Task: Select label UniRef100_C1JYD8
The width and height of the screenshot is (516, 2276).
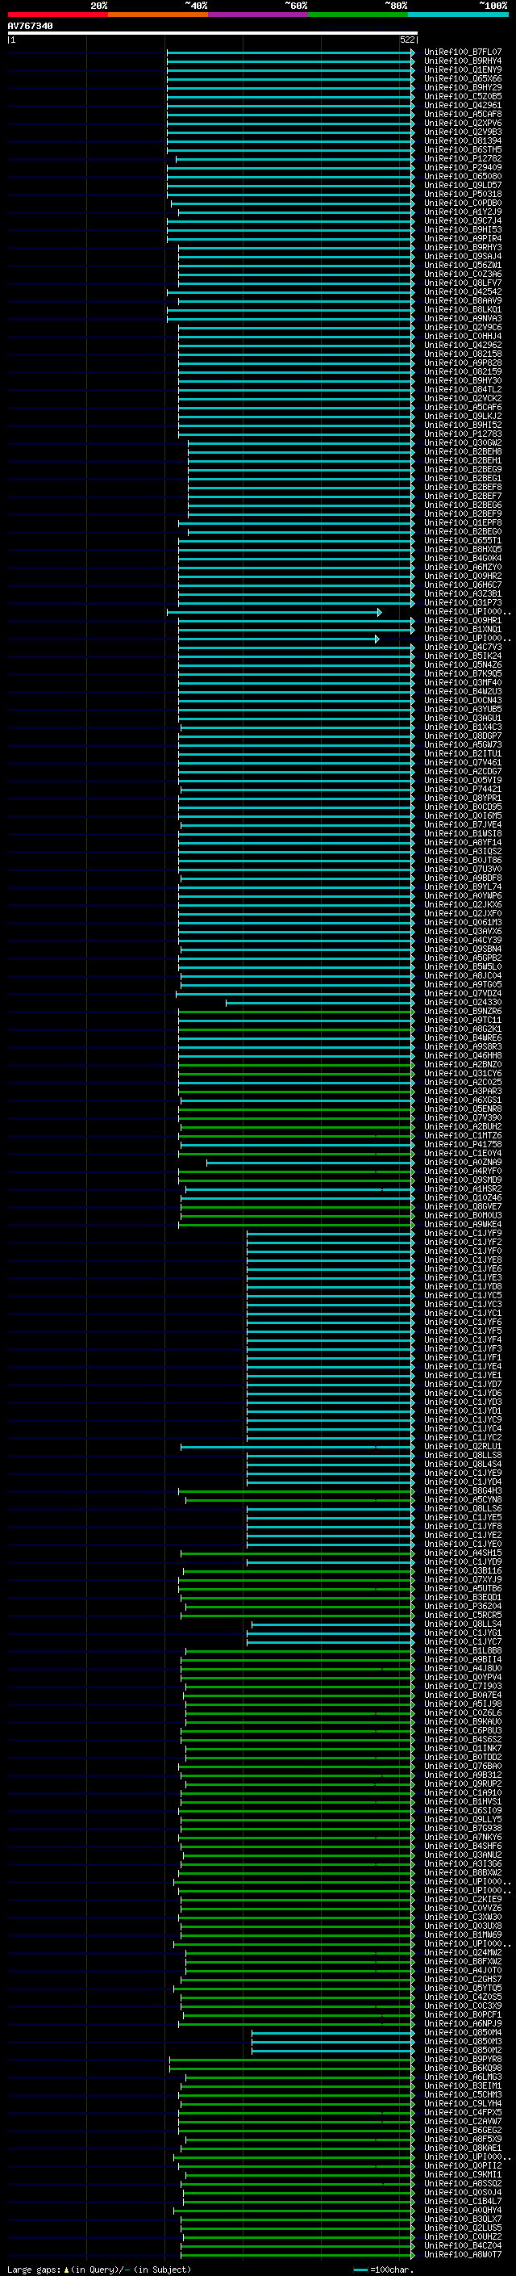Action: (462, 1285)
